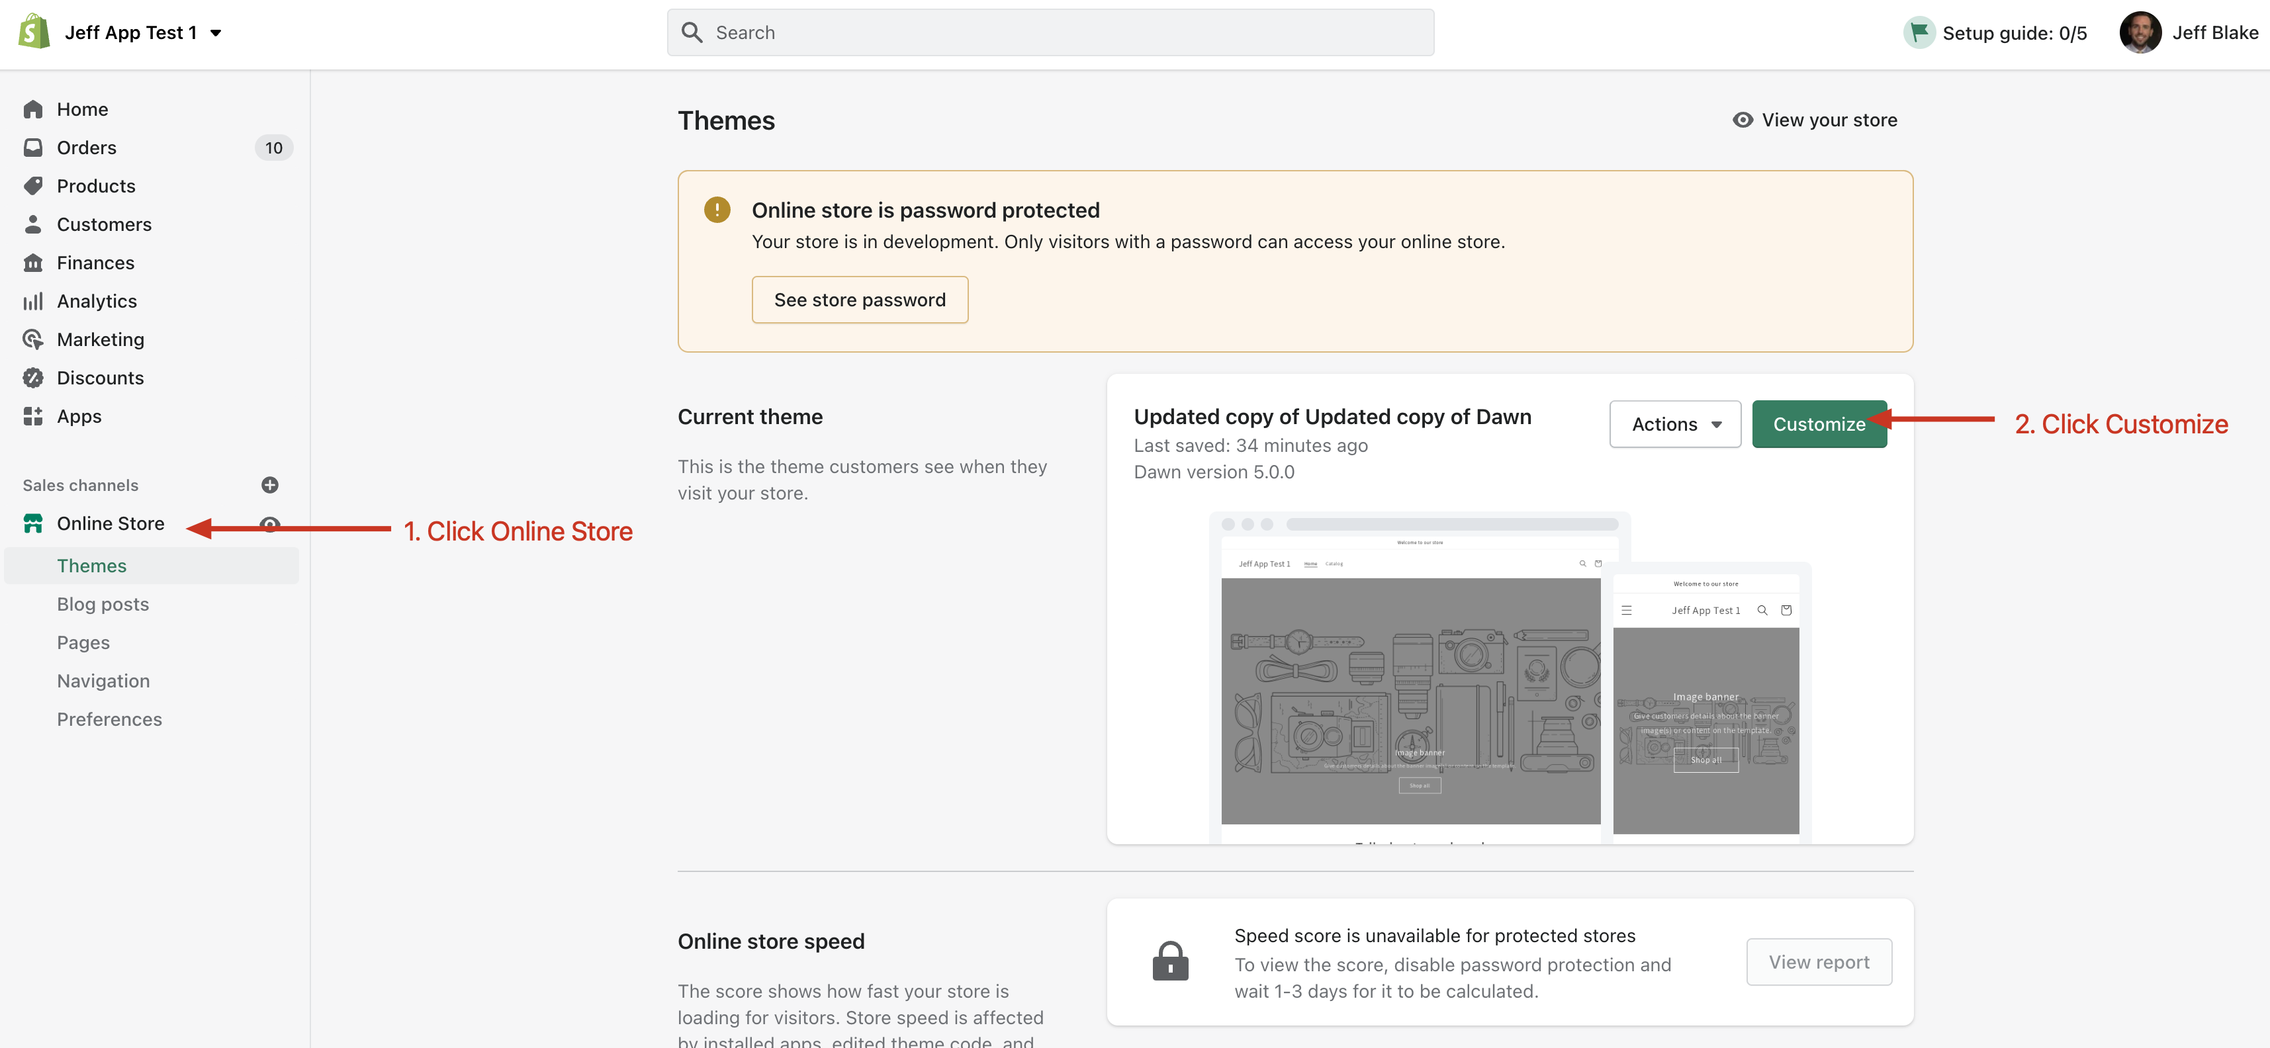The width and height of the screenshot is (2270, 1048).
Task: Click the Online Store storefront icon
Action: click(x=34, y=523)
